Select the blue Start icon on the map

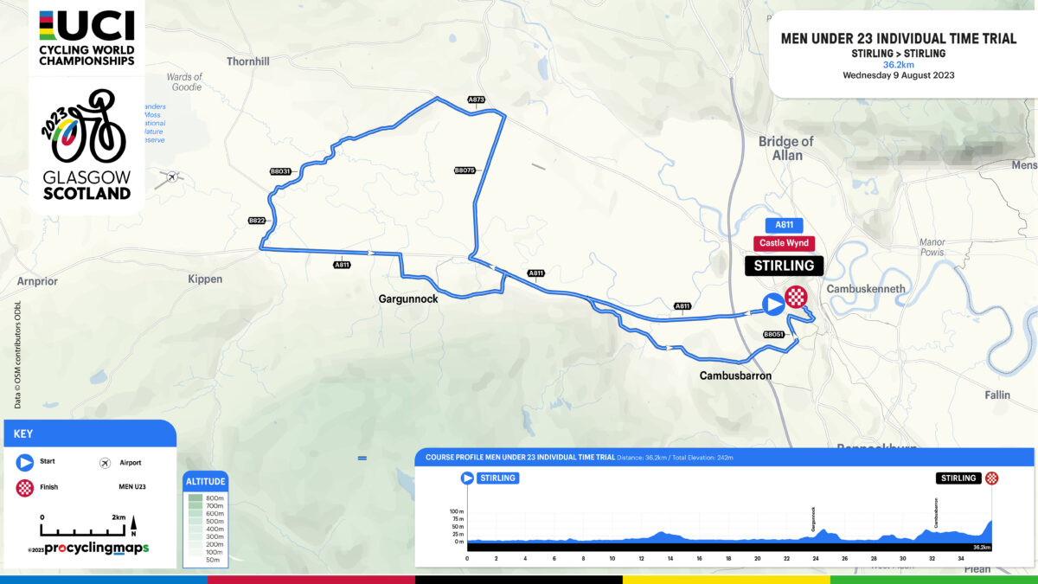coord(772,303)
